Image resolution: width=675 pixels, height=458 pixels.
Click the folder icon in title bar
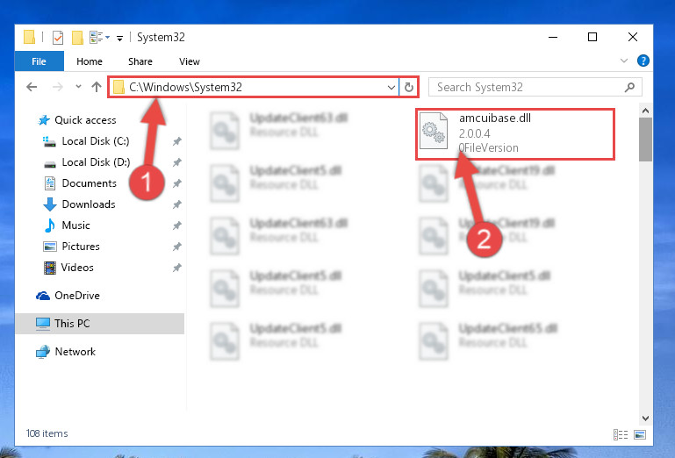[29, 37]
